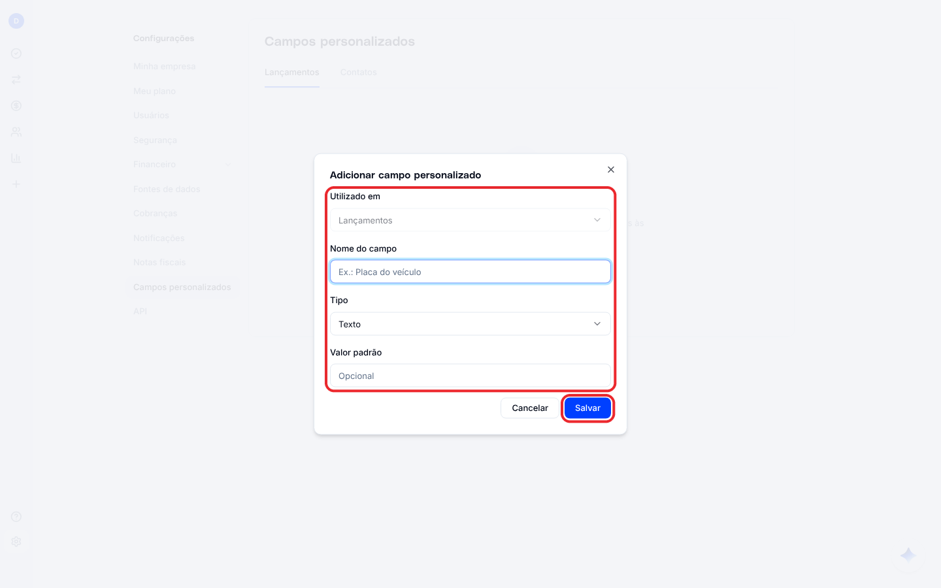Screen dimensions: 941x588
Task: Click the Cancelar button
Action: point(530,408)
